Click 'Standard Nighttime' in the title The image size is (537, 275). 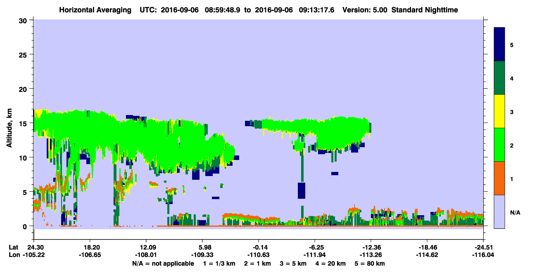tap(425, 9)
